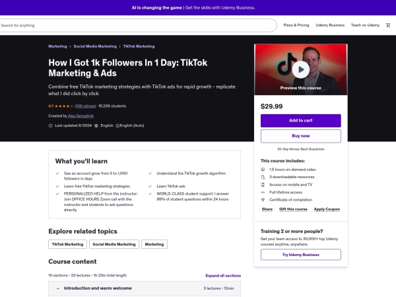Open the Social Media Marketing breadcrumb
Image resolution: width=396 pixels, height=297 pixels.
[x=95, y=46]
